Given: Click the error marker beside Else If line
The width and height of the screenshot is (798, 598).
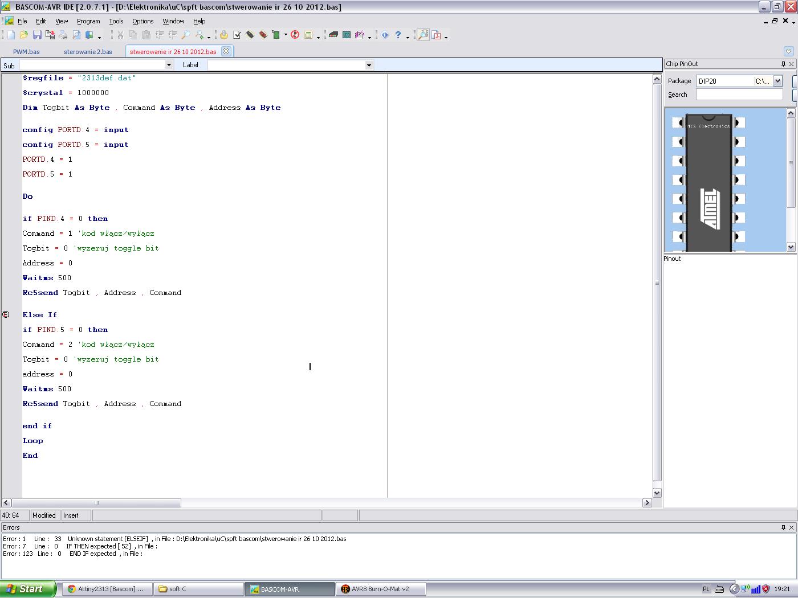Looking at the screenshot, I should [x=6, y=314].
